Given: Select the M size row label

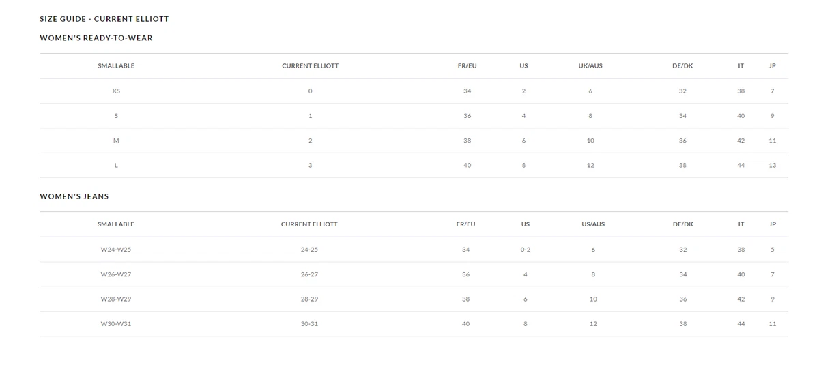Looking at the screenshot, I should (x=116, y=141).
